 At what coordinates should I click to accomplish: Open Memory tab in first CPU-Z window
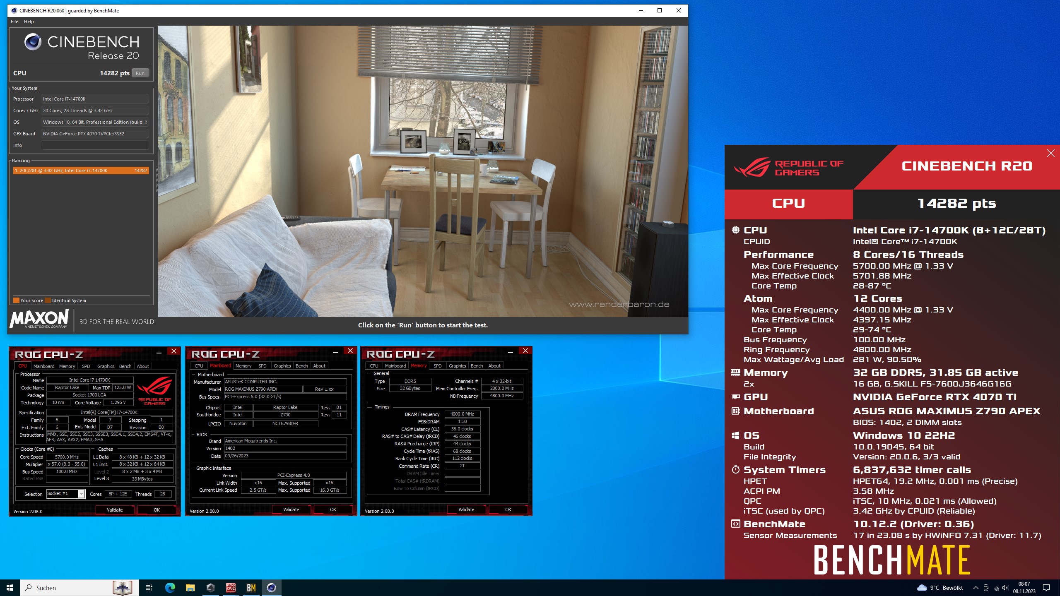point(67,366)
